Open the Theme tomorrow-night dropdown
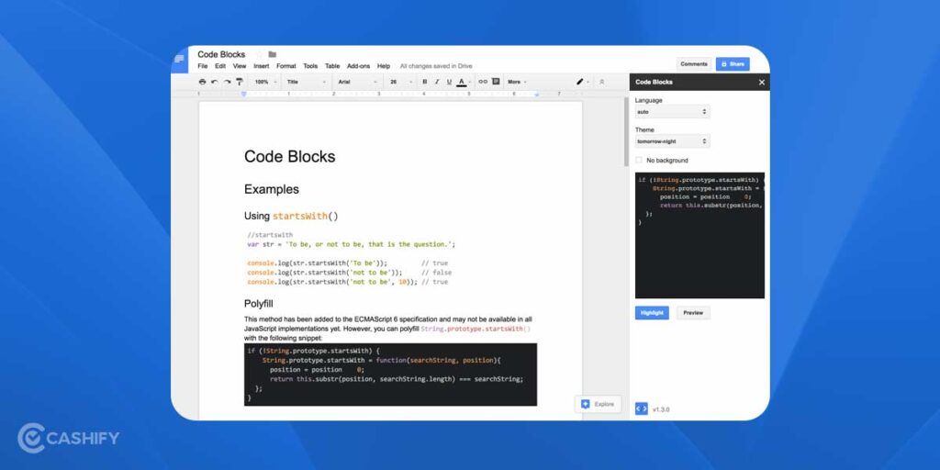940x470 pixels. (673, 141)
